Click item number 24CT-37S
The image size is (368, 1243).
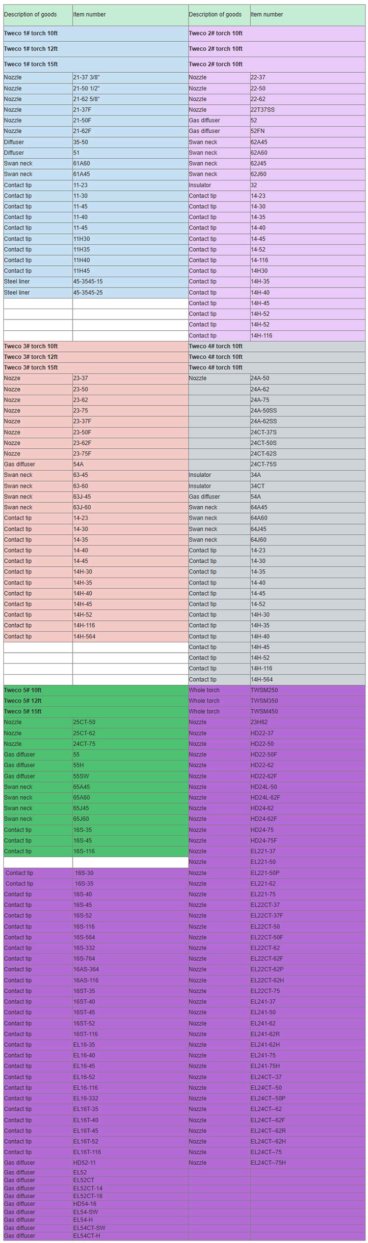point(263,433)
